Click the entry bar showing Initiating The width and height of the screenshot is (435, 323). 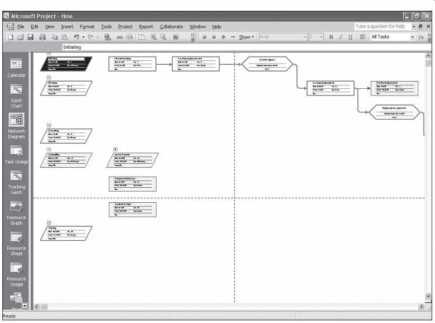245,47
